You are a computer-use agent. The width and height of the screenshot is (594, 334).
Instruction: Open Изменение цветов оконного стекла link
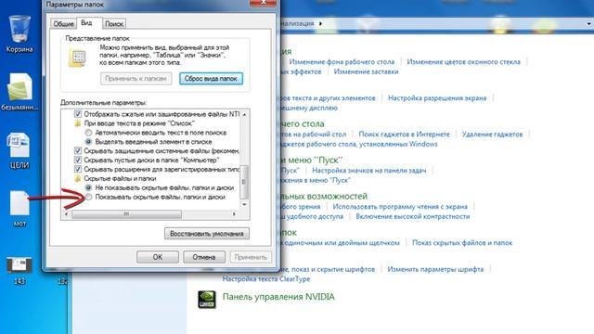pyautogui.click(x=464, y=62)
